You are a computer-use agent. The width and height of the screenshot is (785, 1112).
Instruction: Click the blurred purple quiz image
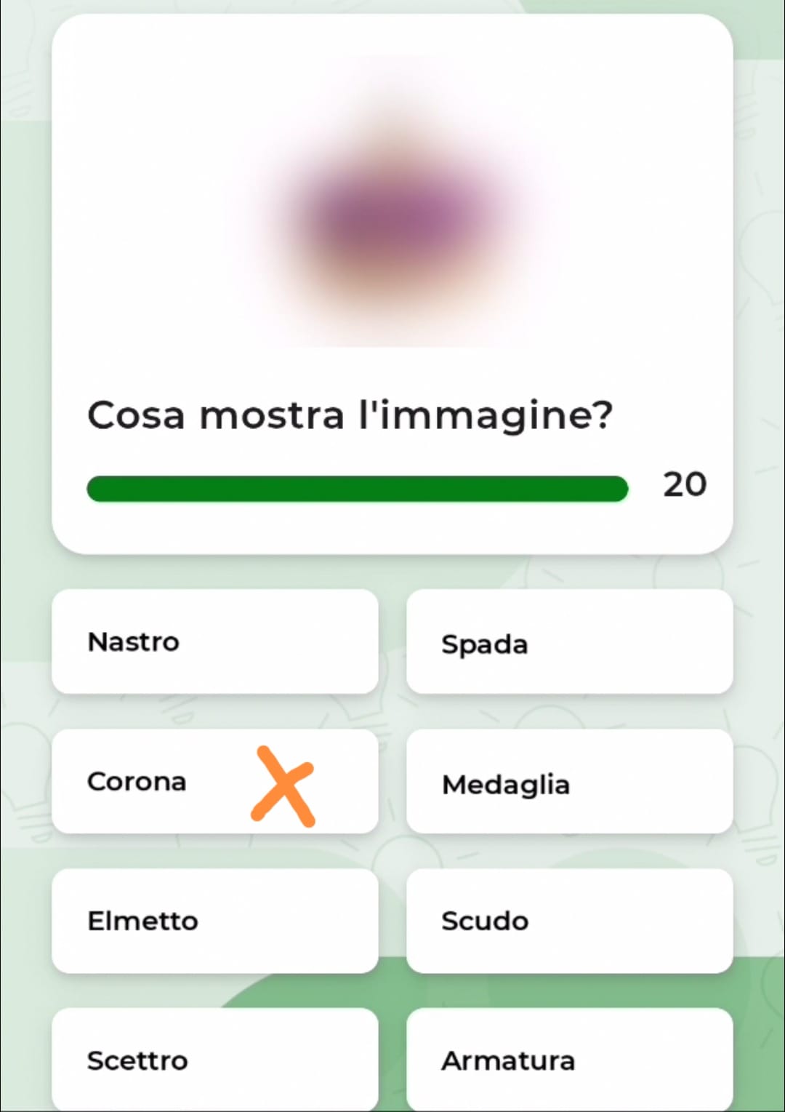[x=396, y=211]
